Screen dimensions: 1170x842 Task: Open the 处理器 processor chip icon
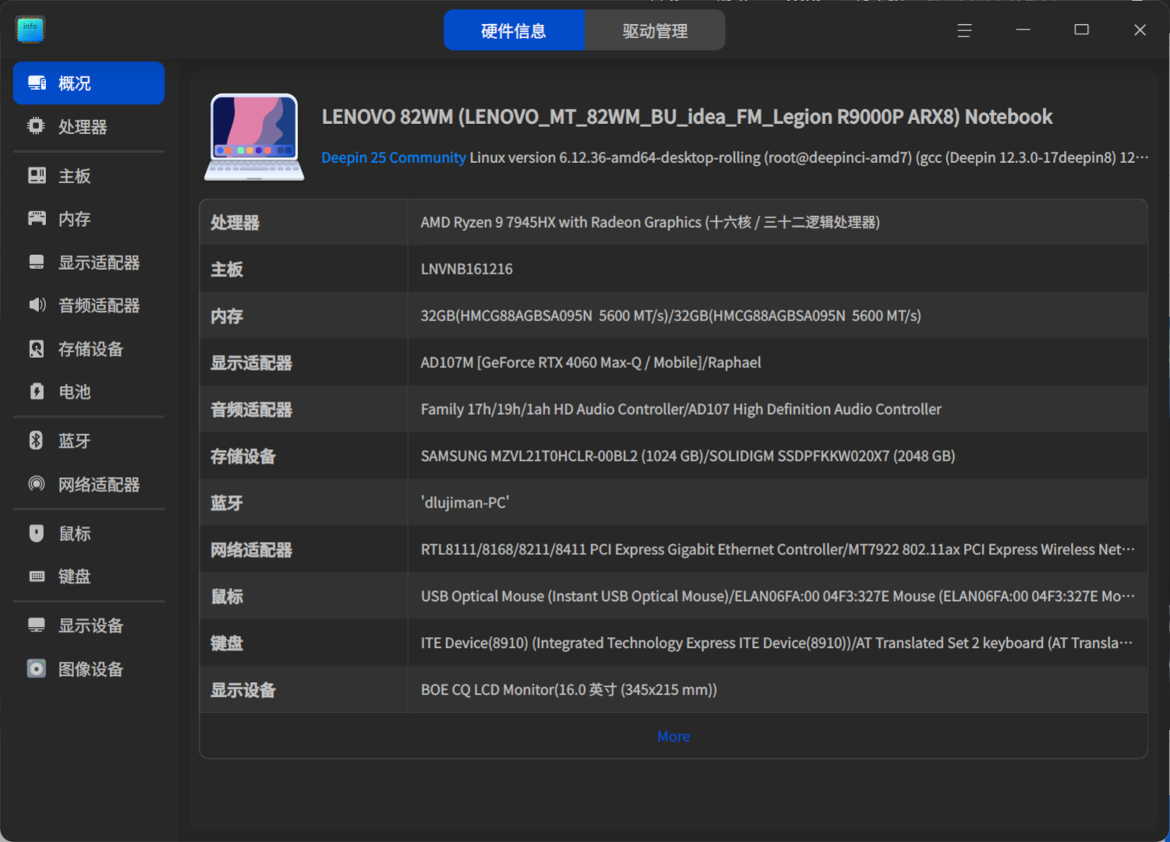(x=37, y=126)
